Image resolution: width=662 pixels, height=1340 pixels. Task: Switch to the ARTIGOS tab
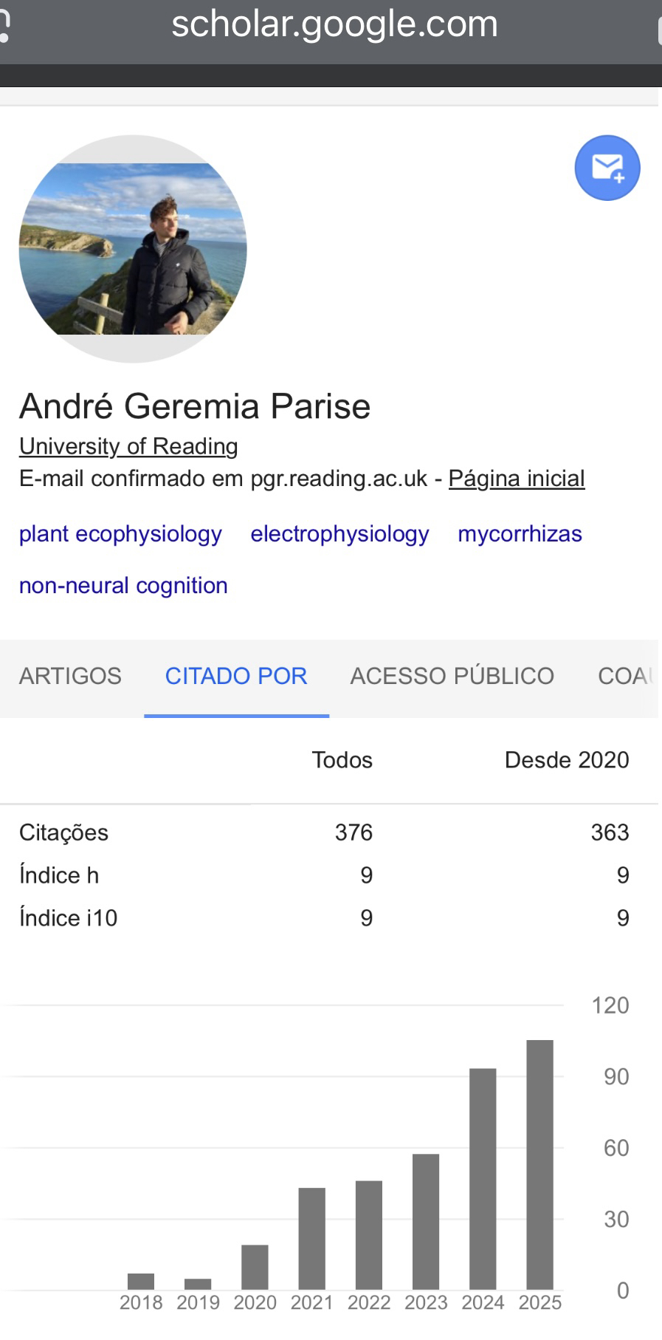pos(70,676)
